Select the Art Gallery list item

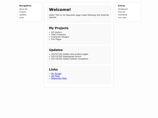tap(56, 32)
